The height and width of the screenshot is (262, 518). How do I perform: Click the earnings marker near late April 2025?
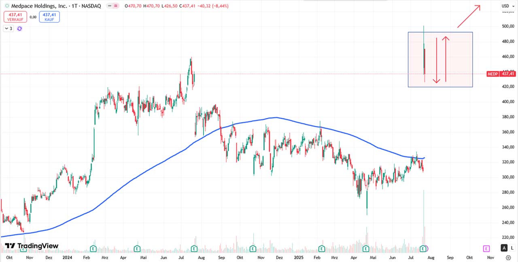coord(366,248)
